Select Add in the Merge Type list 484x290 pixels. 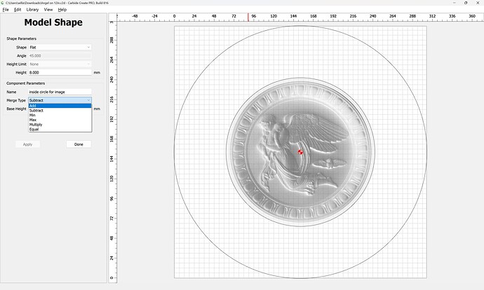point(60,106)
